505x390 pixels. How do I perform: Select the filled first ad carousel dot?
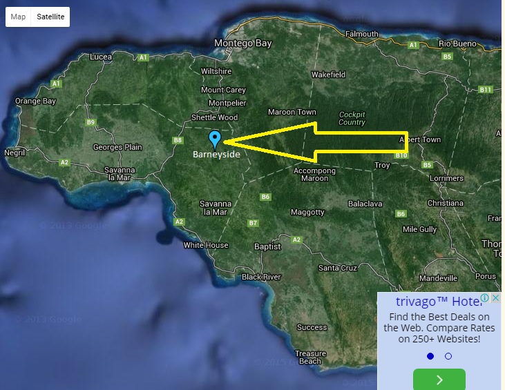coord(430,356)
